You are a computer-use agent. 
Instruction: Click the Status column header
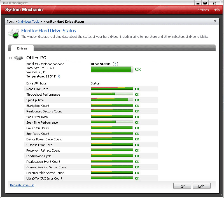click(x=95, y=83)
